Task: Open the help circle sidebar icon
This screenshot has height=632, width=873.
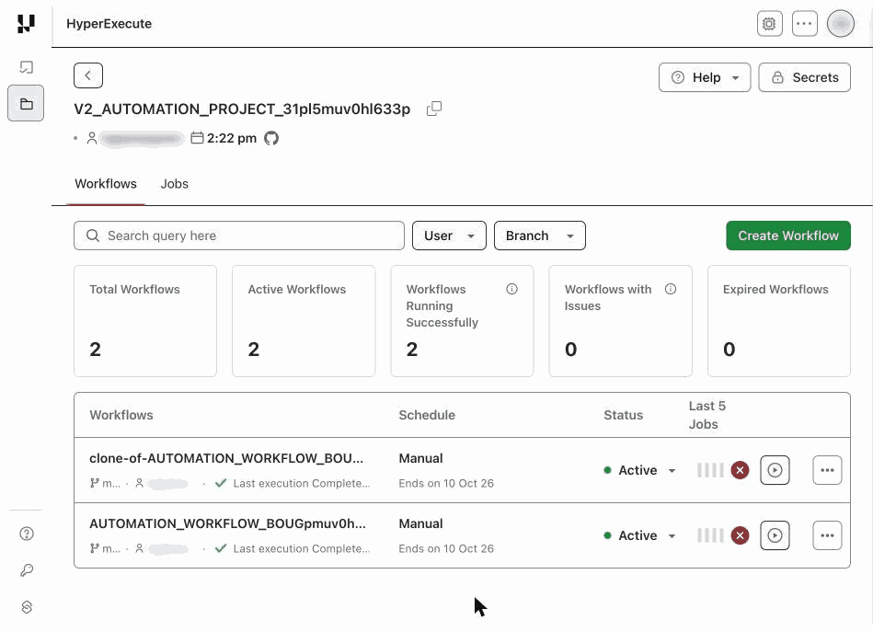Action: (26, 534)
